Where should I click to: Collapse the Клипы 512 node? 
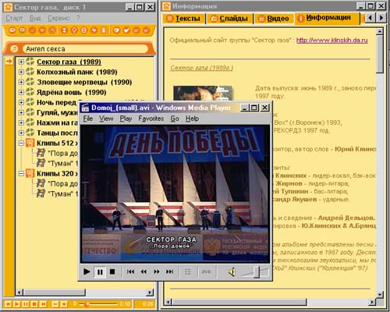click(x=21, y=143)
